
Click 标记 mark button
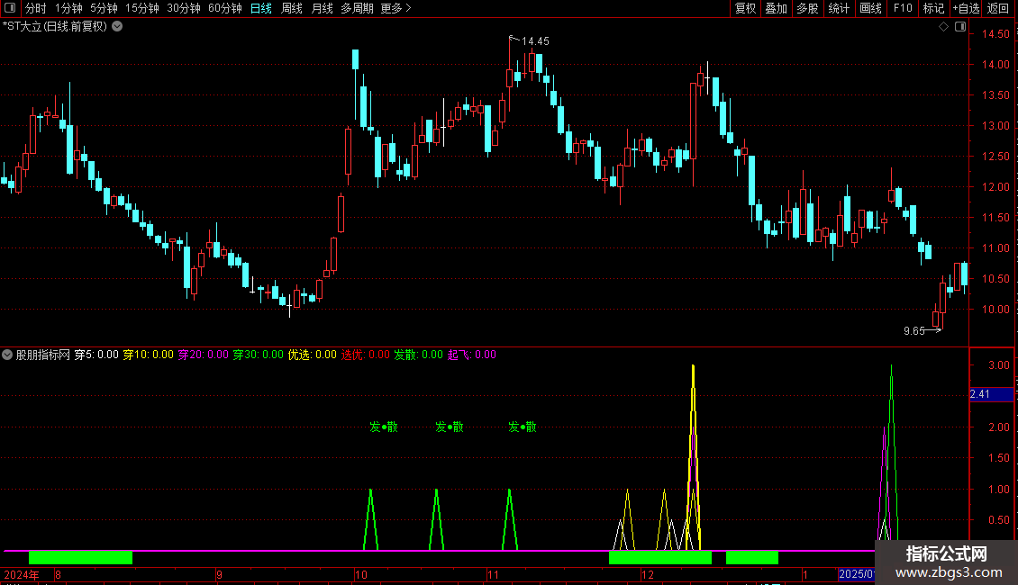tap(933, 8)
